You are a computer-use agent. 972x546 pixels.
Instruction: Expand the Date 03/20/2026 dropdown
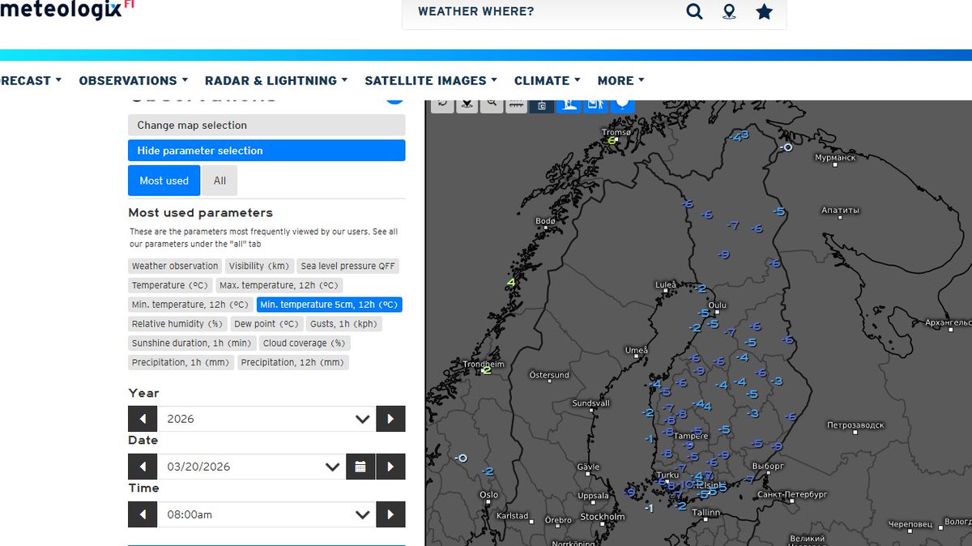tap(252, 467)
